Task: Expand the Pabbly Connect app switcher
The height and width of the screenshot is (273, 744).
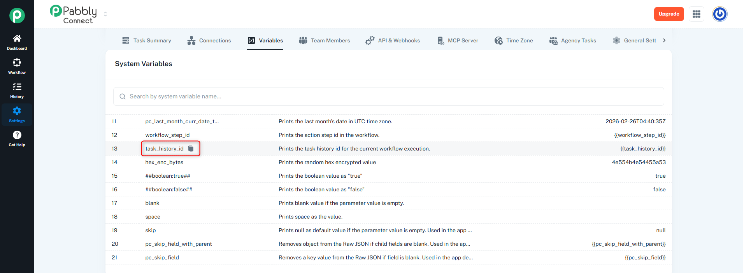Action: pos(105,14)
